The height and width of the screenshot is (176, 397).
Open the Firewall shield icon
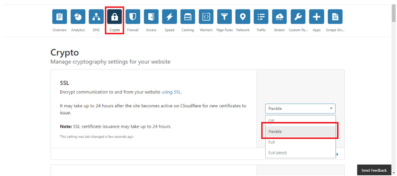[133, 17]
